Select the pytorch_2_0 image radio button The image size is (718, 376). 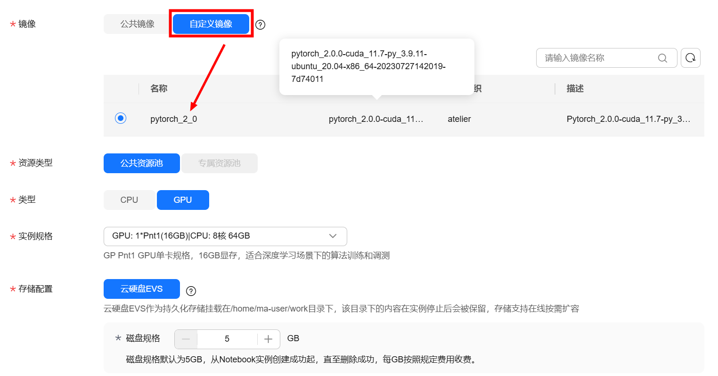pyautogui.click(x=121, y=118)
